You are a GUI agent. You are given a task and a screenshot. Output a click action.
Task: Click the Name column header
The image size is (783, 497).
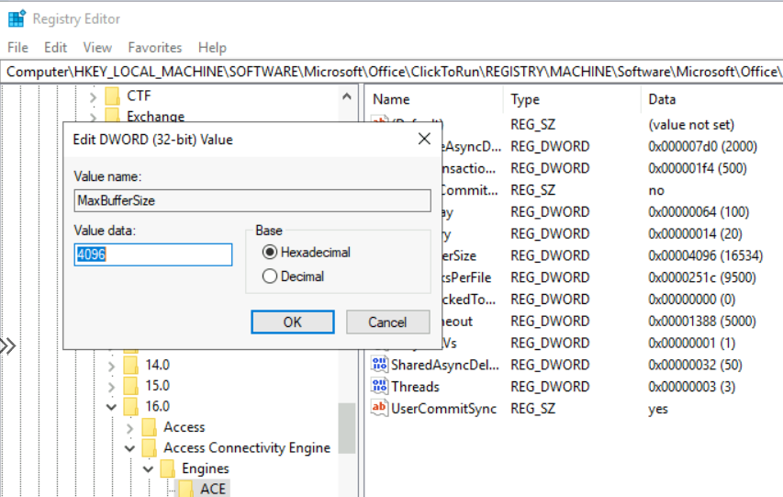click(391, 99)
